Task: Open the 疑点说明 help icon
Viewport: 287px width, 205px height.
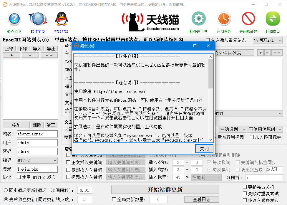Action: (14, 19)
